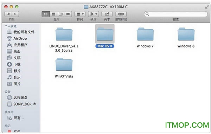This screenshot has width=211, height=134.
Task: Select the Mac OS X folder
Action: tap(105, 36)
